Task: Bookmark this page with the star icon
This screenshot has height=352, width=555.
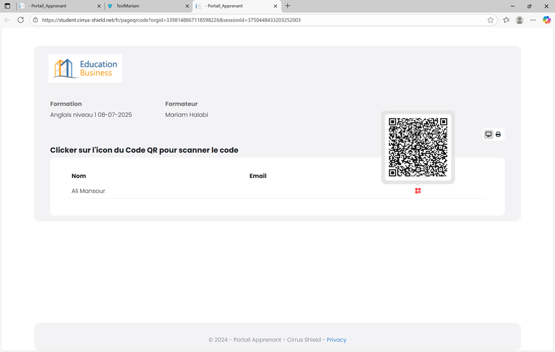Action: [490, 20]
